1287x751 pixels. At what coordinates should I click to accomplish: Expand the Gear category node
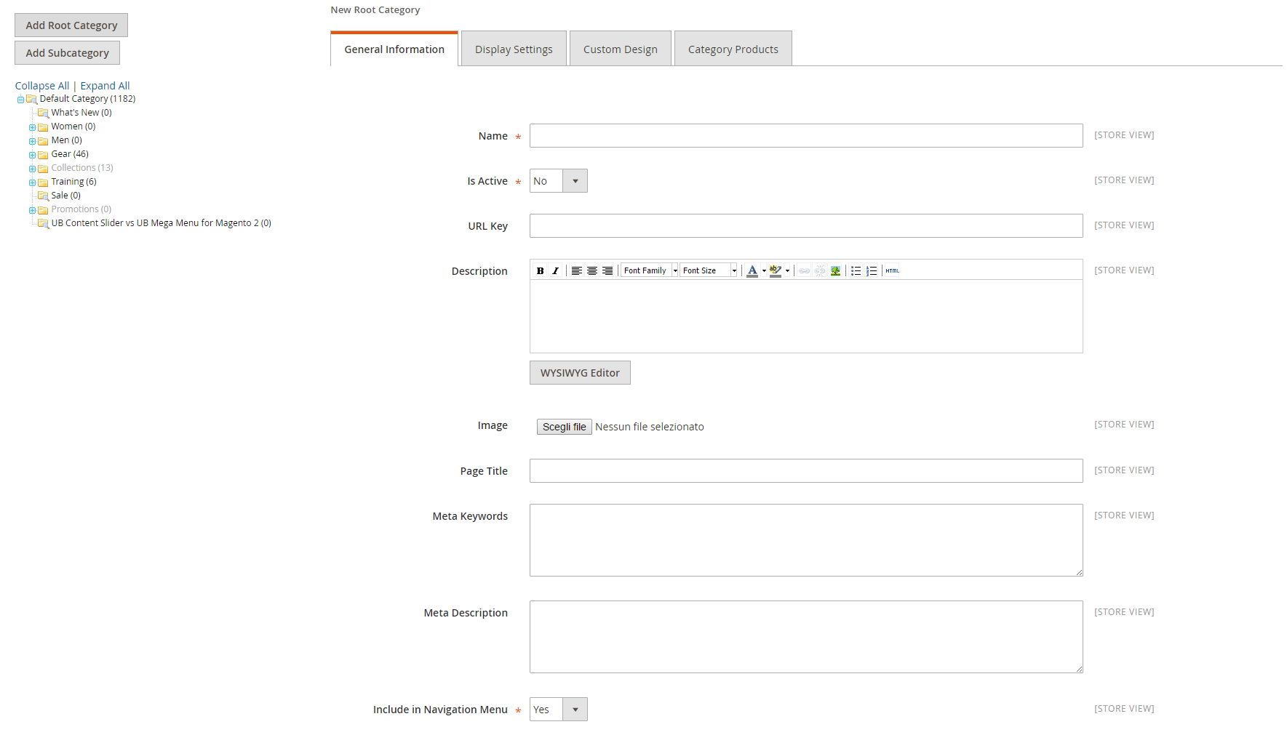(32, 155)
